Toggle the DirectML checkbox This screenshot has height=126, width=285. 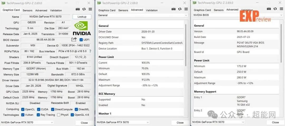(x=76, y=109)
